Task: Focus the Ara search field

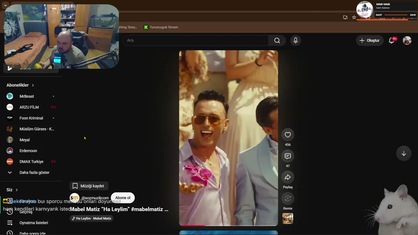Action: click(x=195, y=40)
